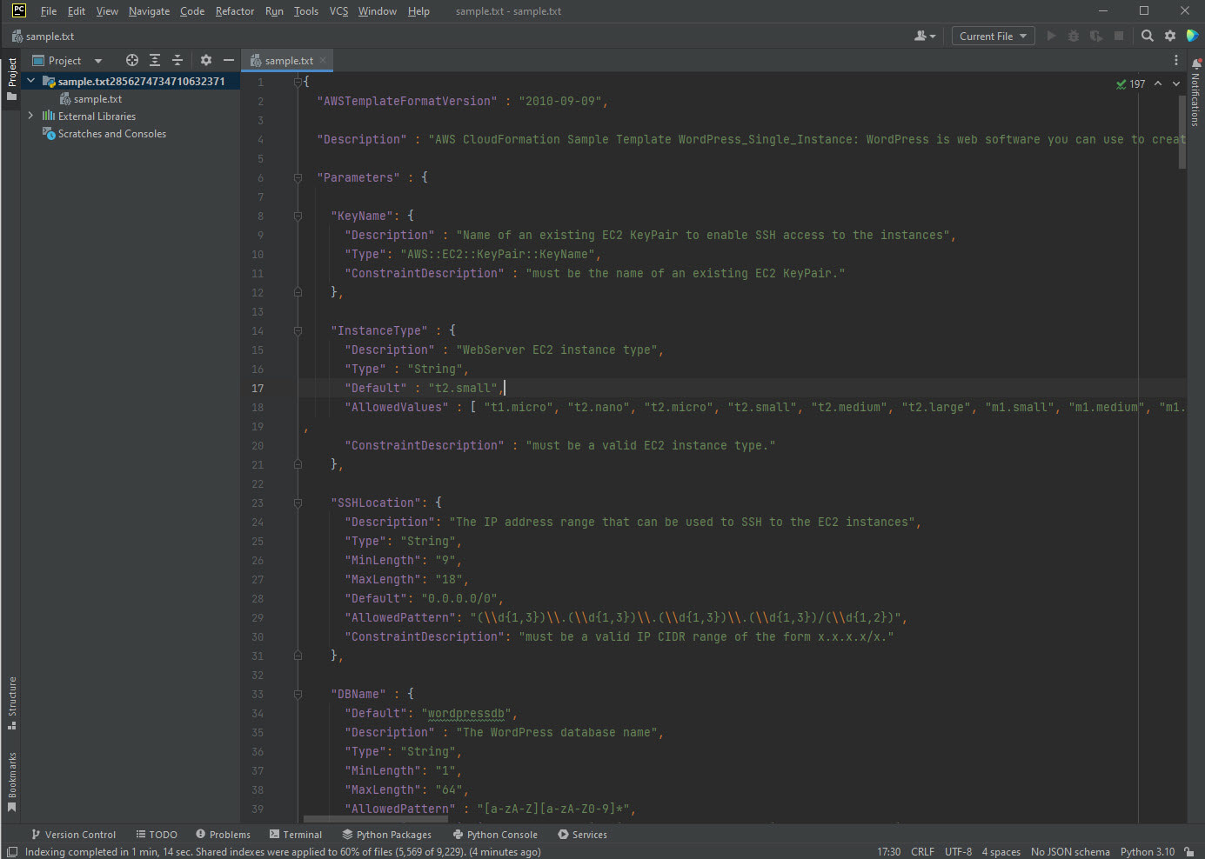Click the Collapse All icon in Project panel

[x=177, y=60]
